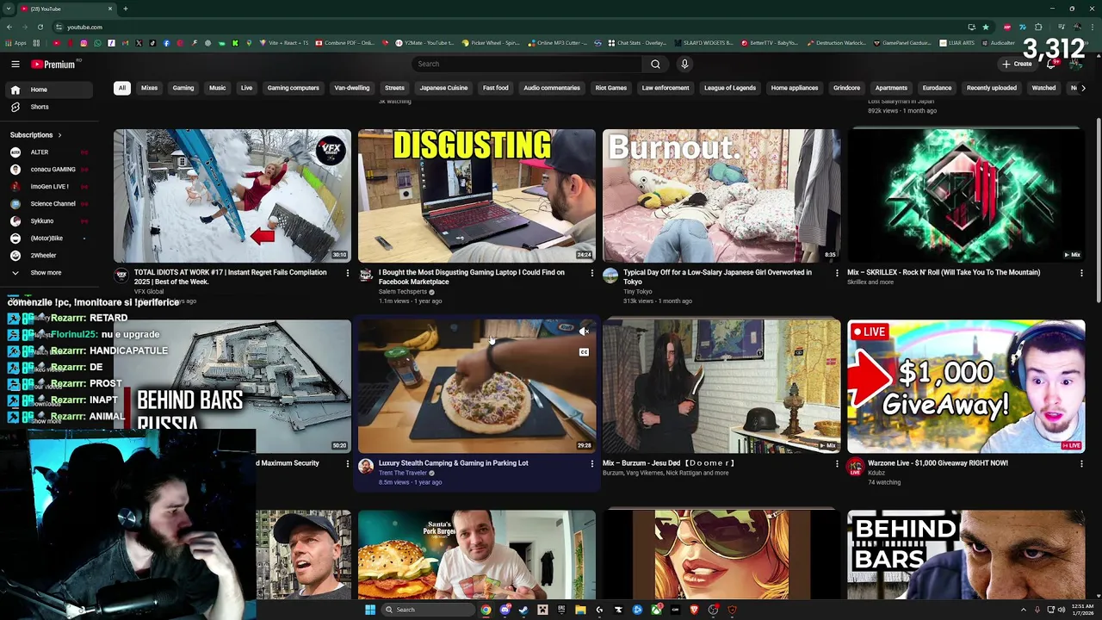Select the Gaming filter chip

click(x=183, y=88)
